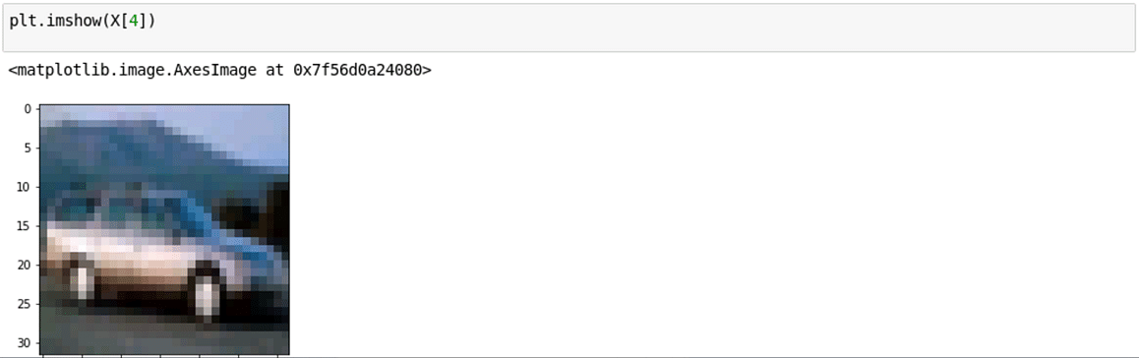Click the y-axis tick label 30

pyautogui.click(x=24, y=343)
